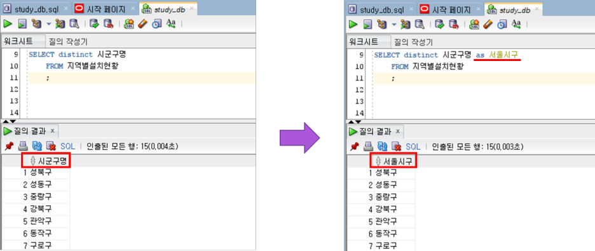Viewport: 595px width, 251px height.
Task: Click Rollback icon in right window toolbar
Action: pyautogui.click(x=453, y=24)
